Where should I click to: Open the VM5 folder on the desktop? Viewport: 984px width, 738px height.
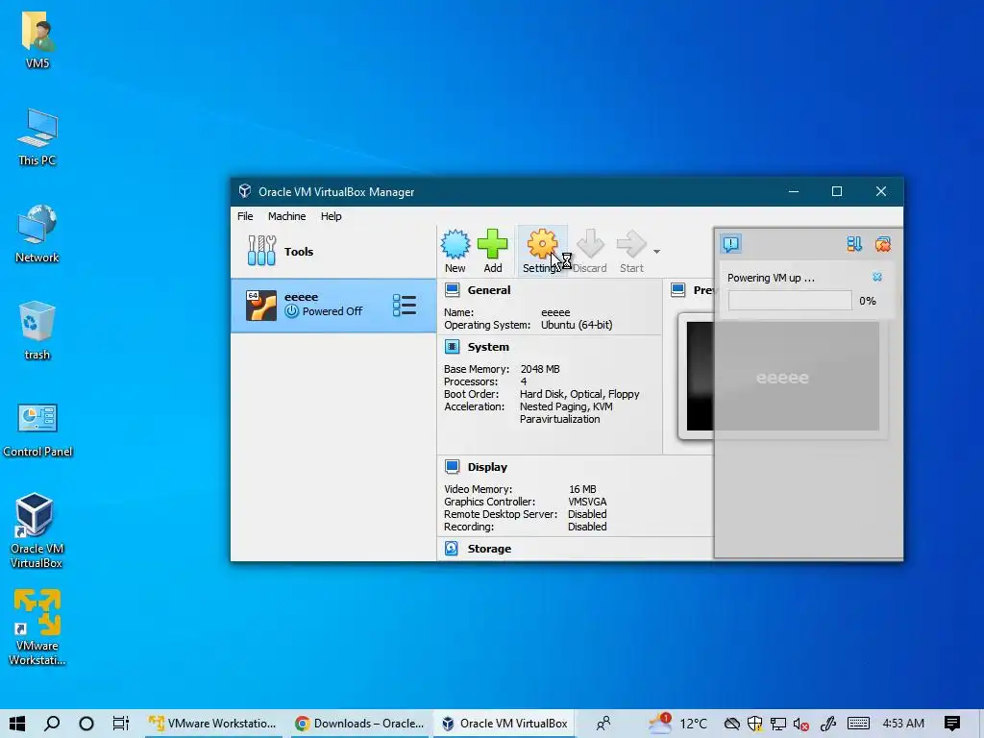(x=37, y=38)
